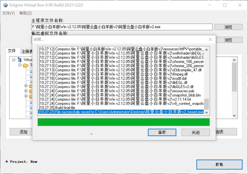
Task: Click the 运行 button in the progress dialog
Action: (162, 132)
